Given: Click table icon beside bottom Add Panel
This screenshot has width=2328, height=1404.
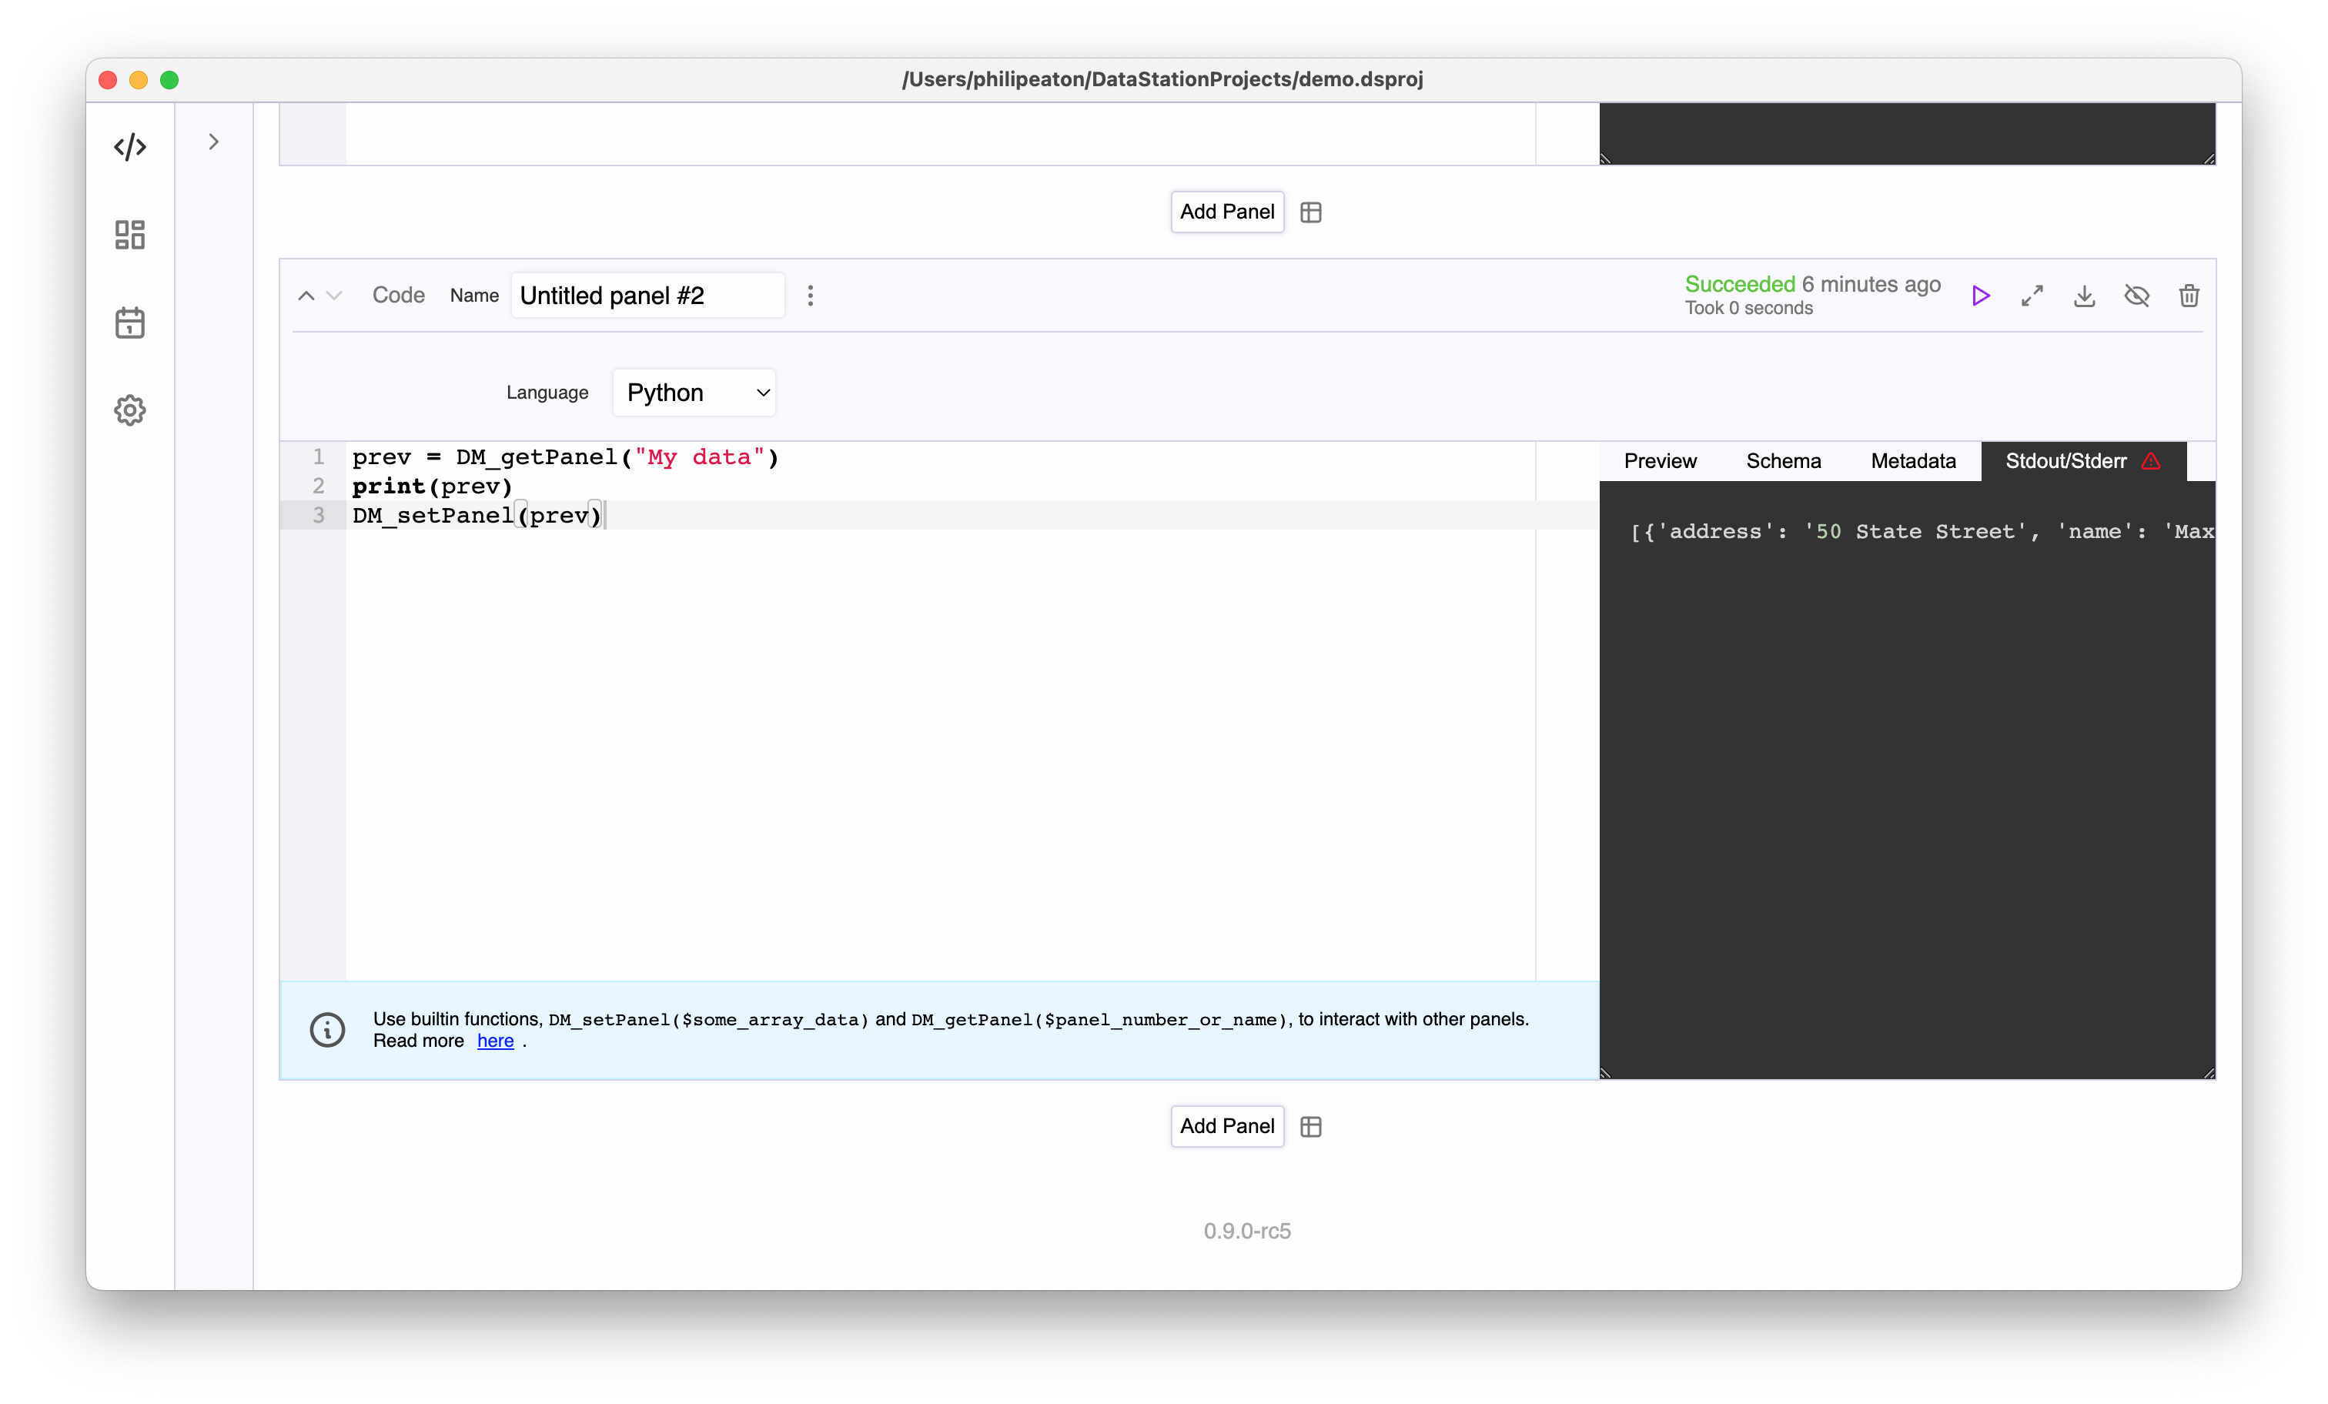Looking at the screenshot, I should 1310,1126.
